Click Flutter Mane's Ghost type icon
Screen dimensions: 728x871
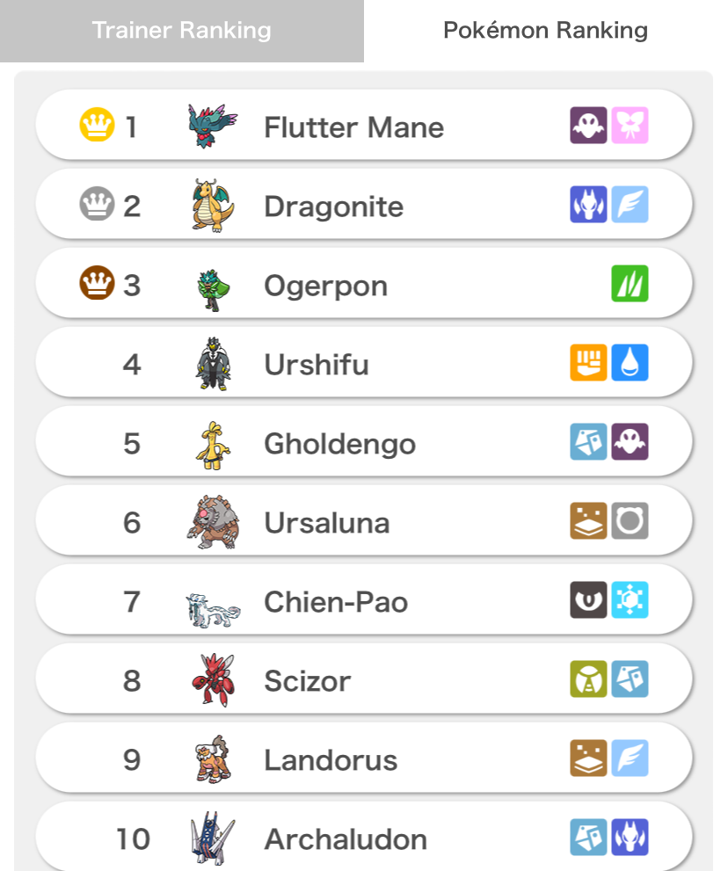pyautogui.click(x=588, y=126)
